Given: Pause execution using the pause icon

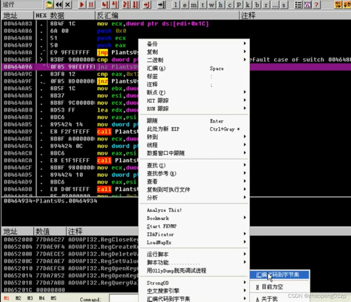Looking at the screenshot, I should click(x=91, y=4).
